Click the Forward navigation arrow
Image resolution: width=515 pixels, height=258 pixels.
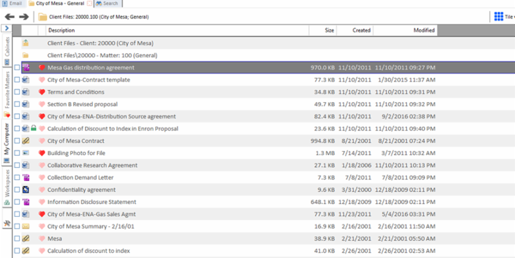pos(24,17)
